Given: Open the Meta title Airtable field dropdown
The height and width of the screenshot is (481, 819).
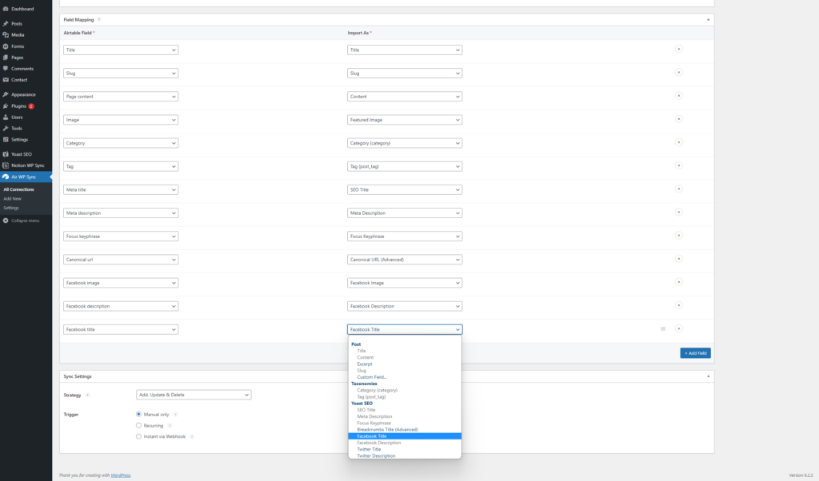Looking at the screenshot, I should click(121, 190).
